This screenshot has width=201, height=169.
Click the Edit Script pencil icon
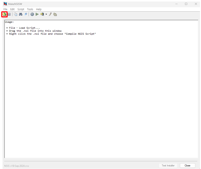pyautogui.click(x=50, y=14)
